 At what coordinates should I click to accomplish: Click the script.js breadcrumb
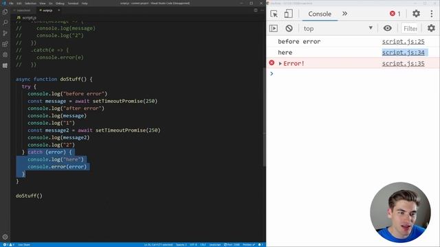pyautogui.click(x=27, y=17)
